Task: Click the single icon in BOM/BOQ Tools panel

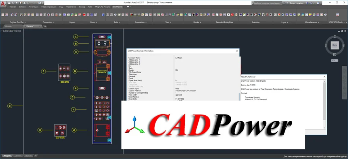Action: tap(338, 15)
